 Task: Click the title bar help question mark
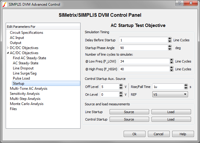pyautogui.click(x=179, y=4)
